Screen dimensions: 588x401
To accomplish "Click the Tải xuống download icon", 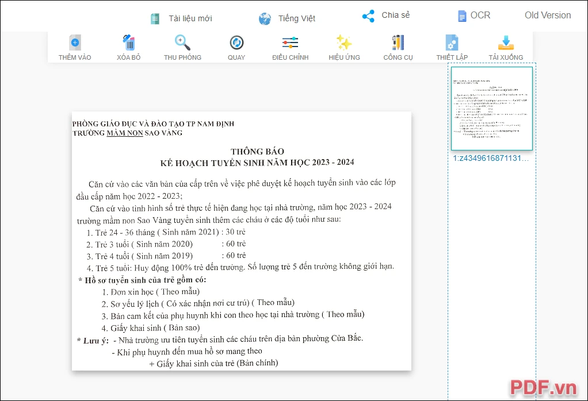I will [506, 43].
